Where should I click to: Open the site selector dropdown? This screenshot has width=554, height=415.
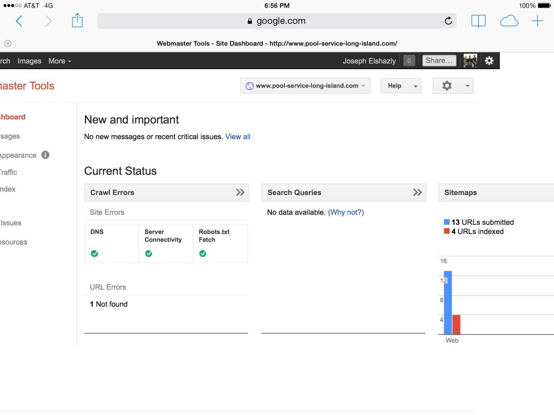(x=305, y=86)
